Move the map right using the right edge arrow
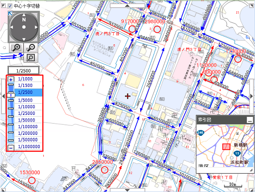Image resolution: width=255 pixels, height=192 pixels. click(x=251, y=96)
